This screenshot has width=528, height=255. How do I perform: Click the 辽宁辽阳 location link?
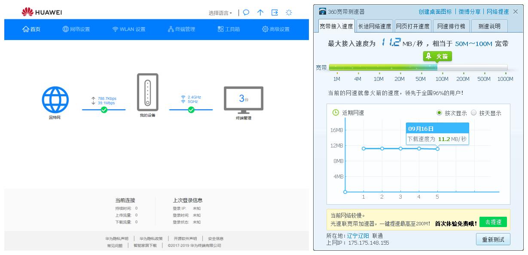tap(358, 236)
